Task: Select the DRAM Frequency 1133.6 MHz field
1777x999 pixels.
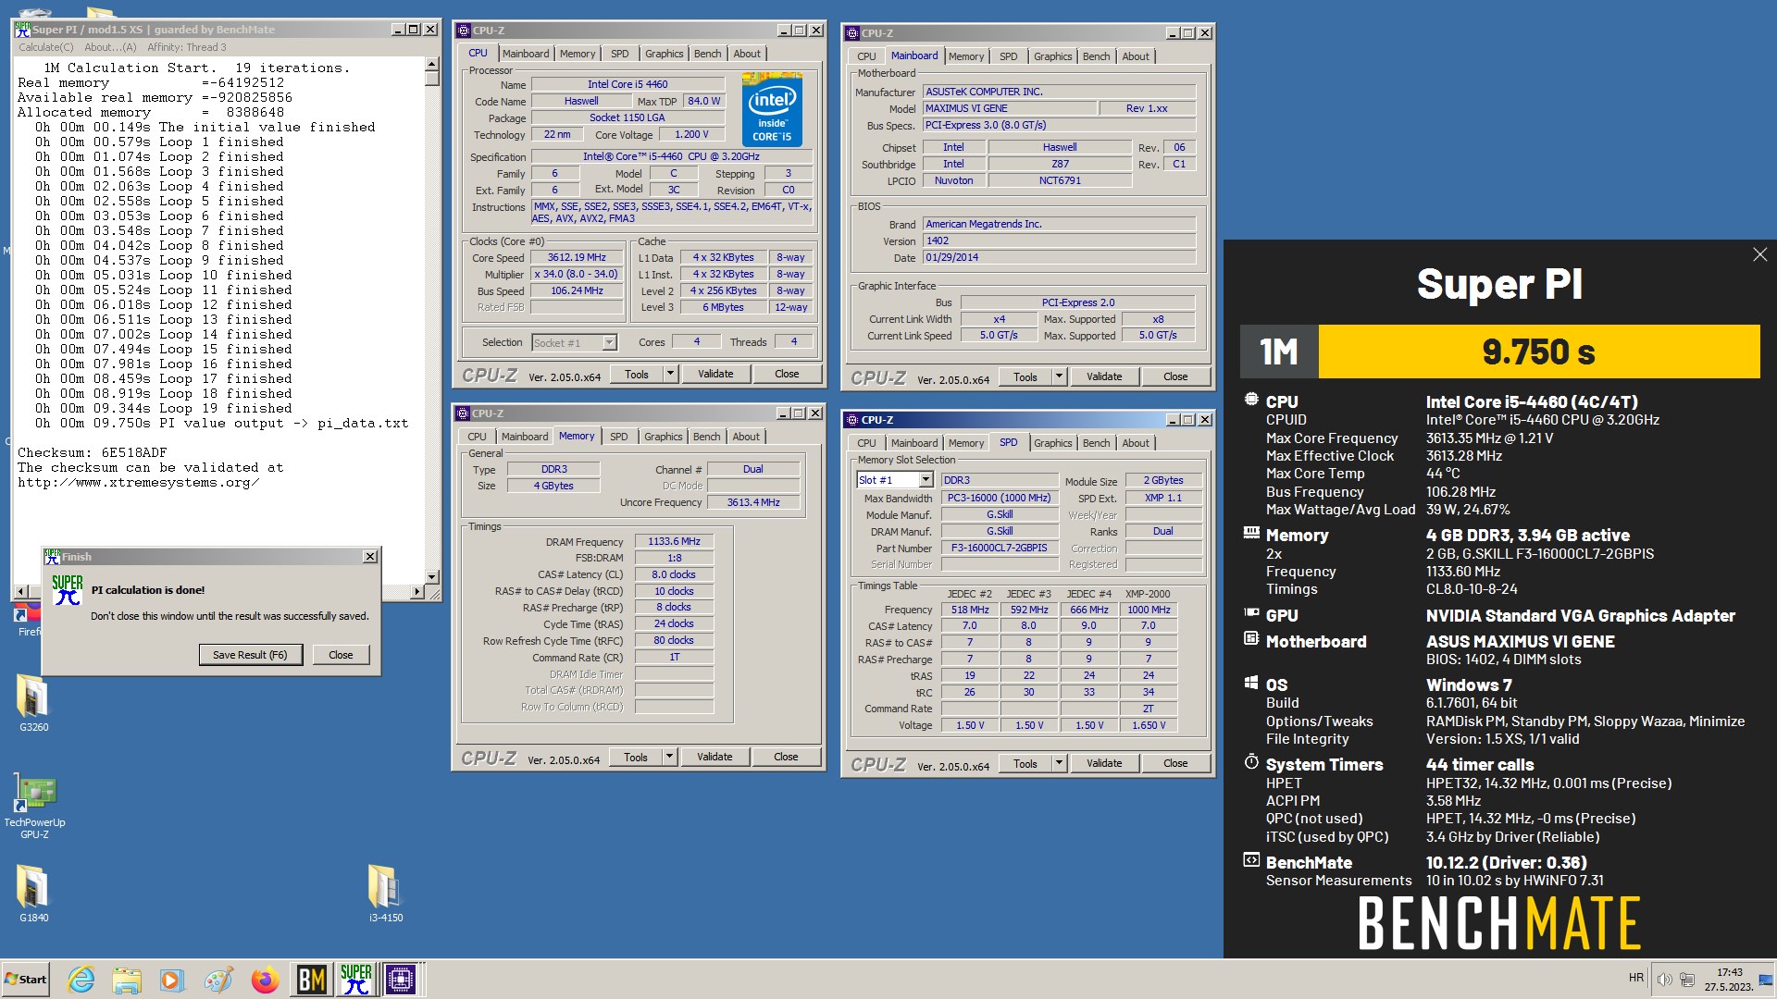Action: click(674, 541)
